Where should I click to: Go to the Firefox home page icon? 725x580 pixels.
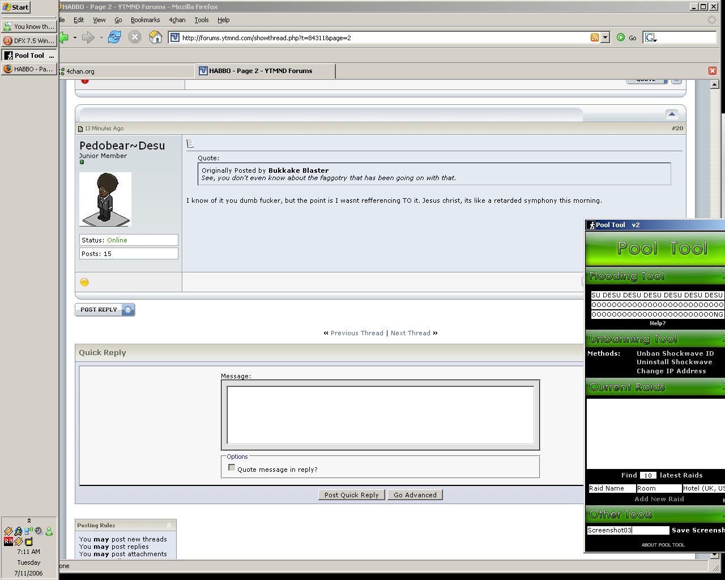[x=155, y=37]
